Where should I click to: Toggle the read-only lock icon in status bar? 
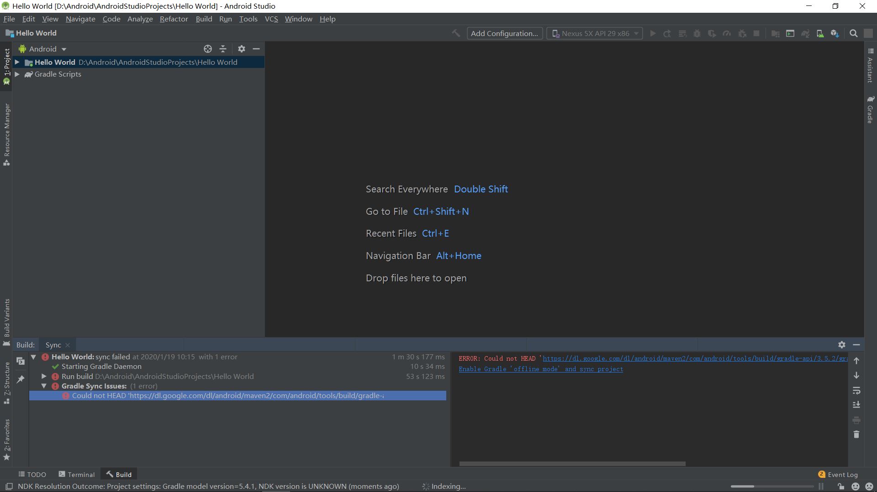840,487
